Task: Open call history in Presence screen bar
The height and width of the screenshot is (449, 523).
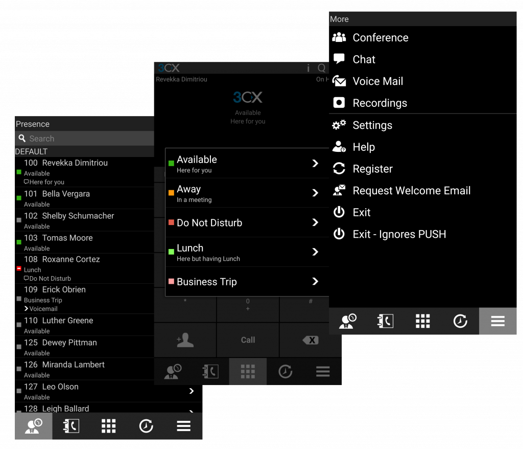Action: point(146,426)
